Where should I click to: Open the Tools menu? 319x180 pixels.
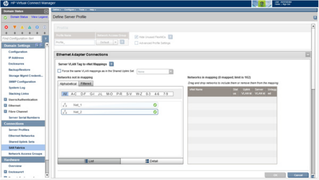pos(82,10)
